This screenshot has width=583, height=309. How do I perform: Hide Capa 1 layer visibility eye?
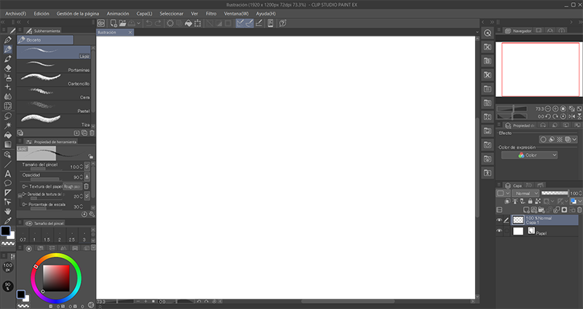(500, 219)
